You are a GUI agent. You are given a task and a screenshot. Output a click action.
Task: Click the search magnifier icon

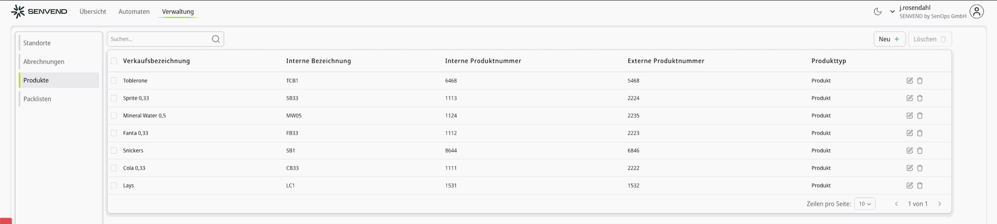(216, 39)
